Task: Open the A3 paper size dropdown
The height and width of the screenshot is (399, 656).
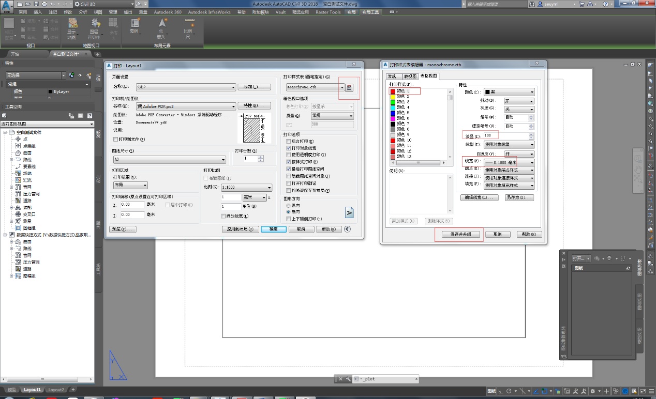Action: [169, 160]
